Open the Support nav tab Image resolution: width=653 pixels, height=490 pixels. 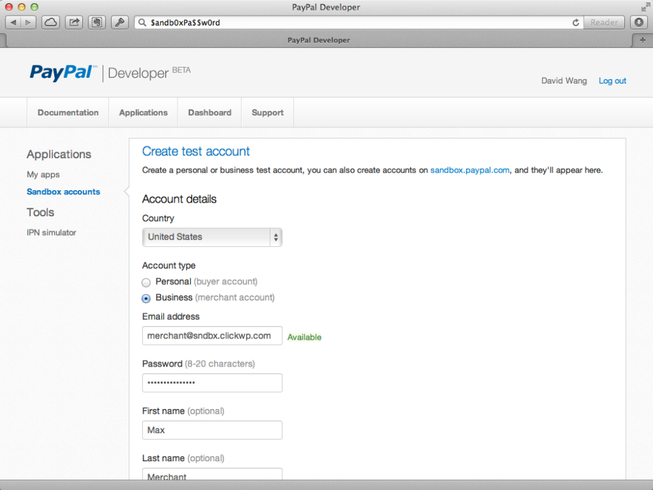tap(267, 112)
